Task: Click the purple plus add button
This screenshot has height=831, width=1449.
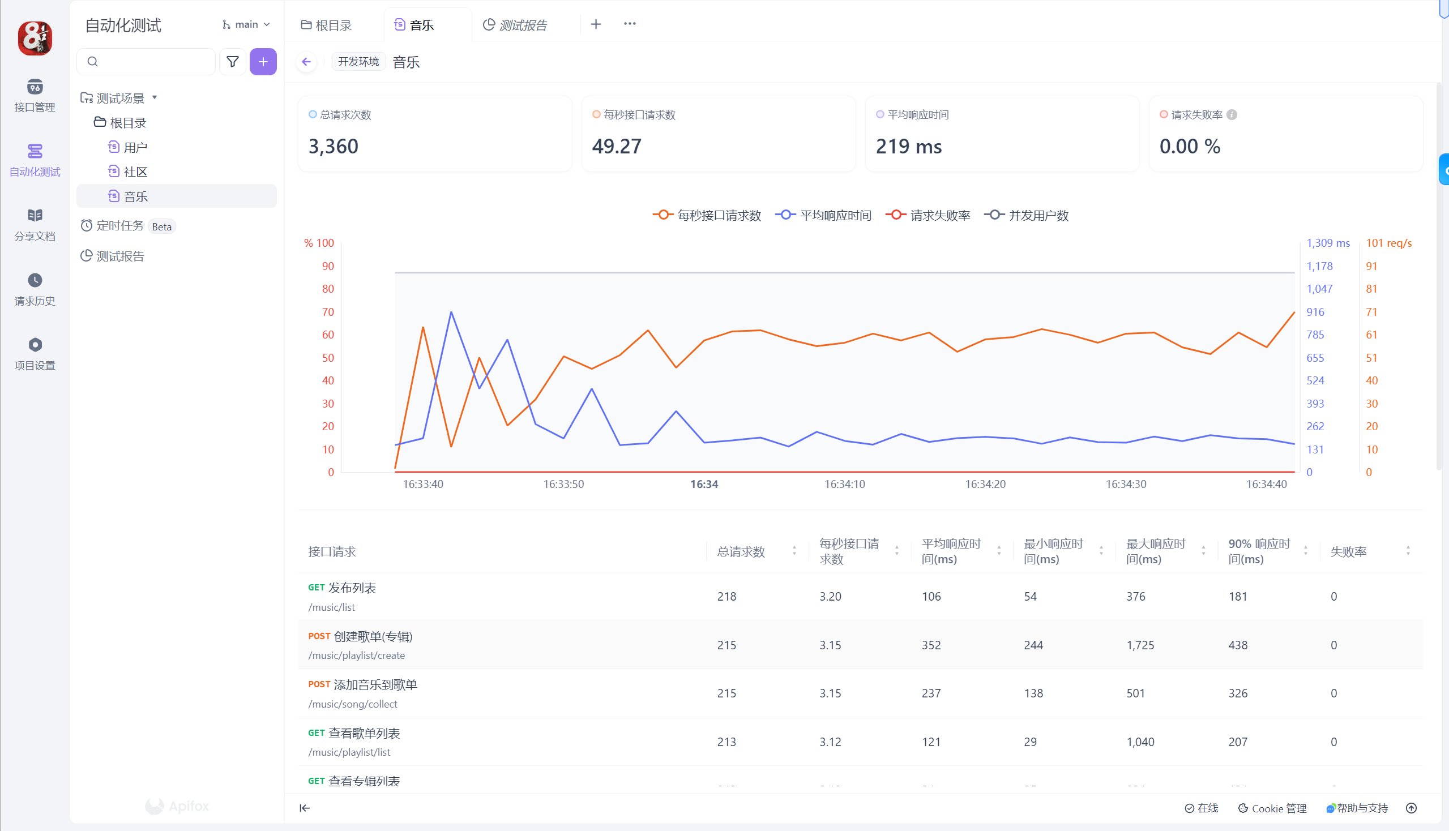Action: (x=263, y=62)
